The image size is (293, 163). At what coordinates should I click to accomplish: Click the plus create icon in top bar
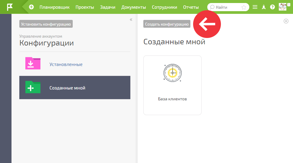click(x=31, y=7)
